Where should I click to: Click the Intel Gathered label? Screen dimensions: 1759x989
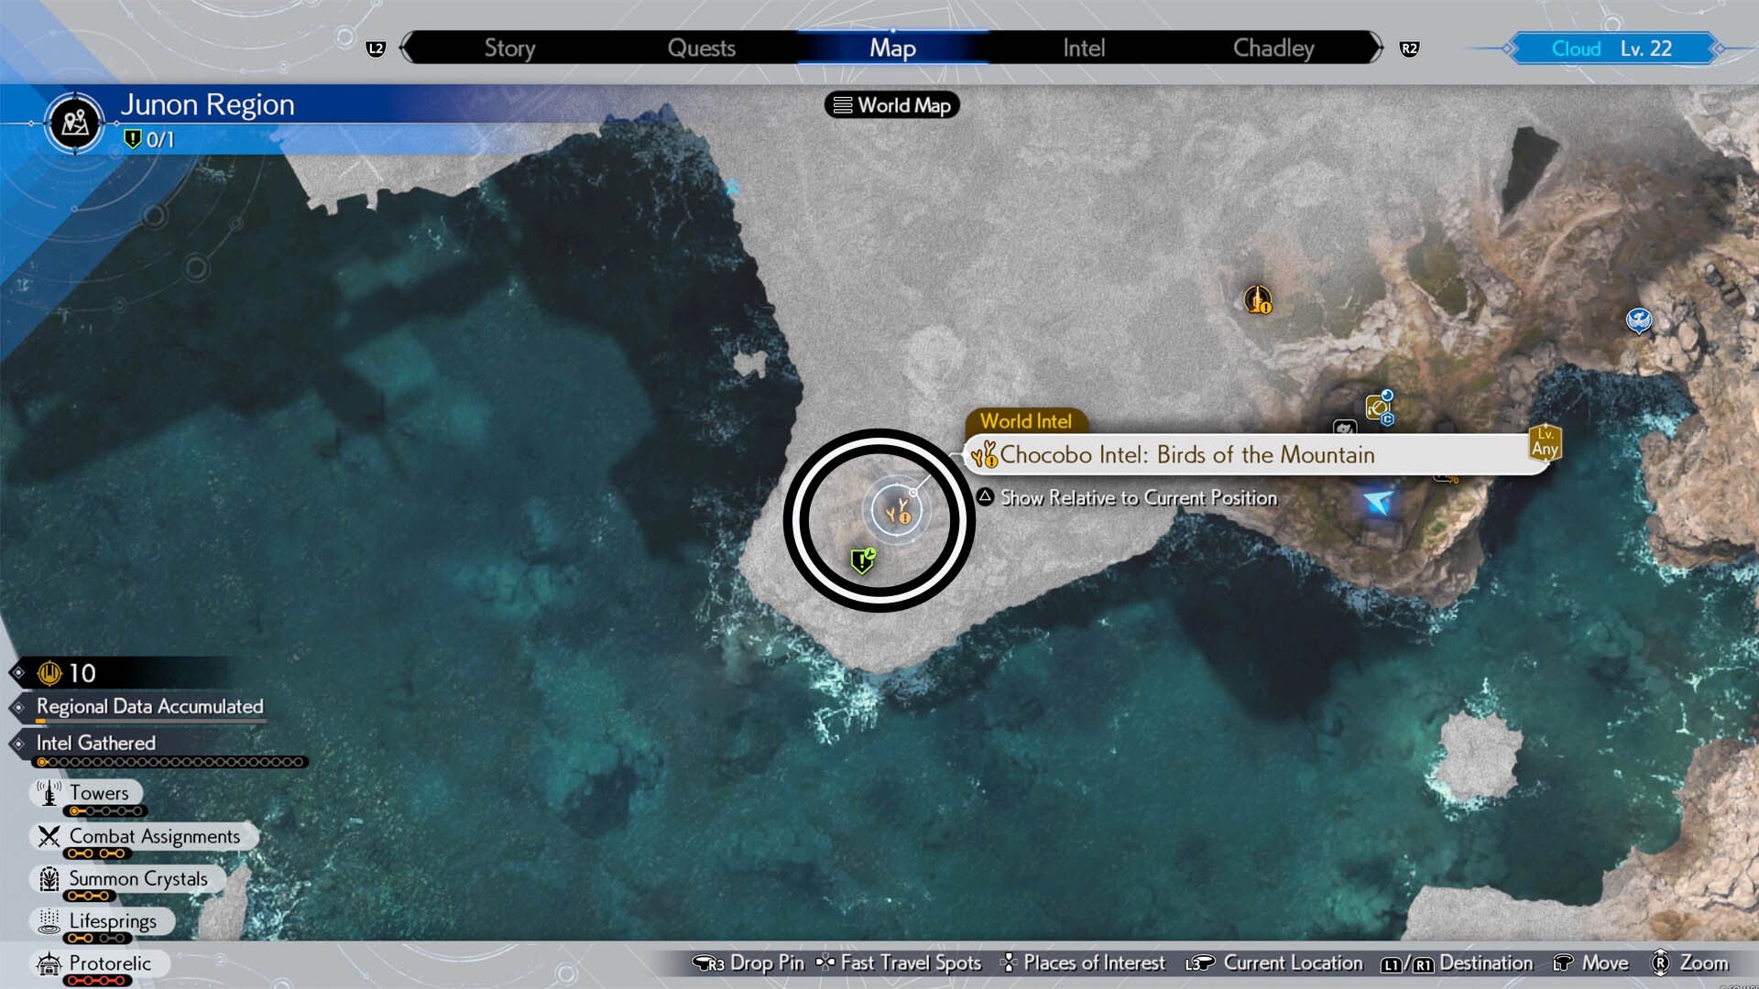tap(96, 743)
